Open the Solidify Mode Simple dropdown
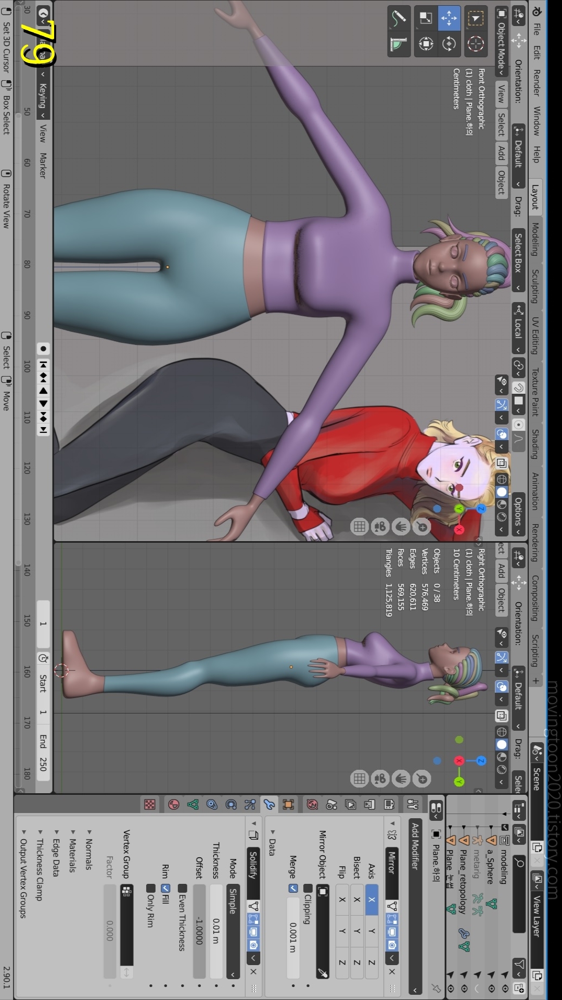The height and width of the screenshot is (1000, 562). [x=233, y=931]
